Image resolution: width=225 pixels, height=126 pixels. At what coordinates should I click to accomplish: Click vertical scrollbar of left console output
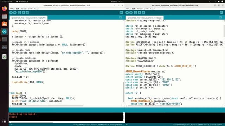124,117
